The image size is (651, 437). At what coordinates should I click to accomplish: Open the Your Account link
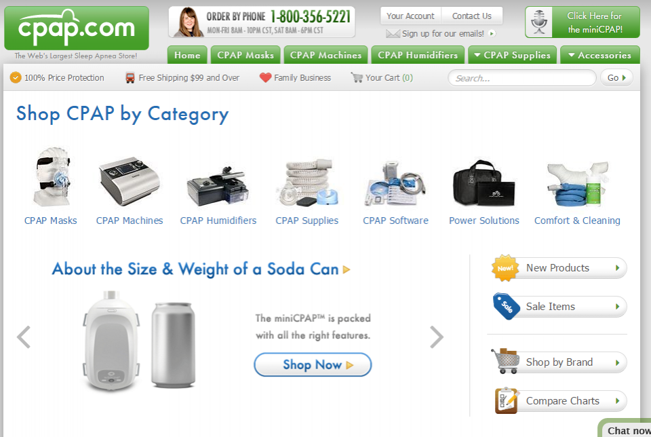point(410,16)
